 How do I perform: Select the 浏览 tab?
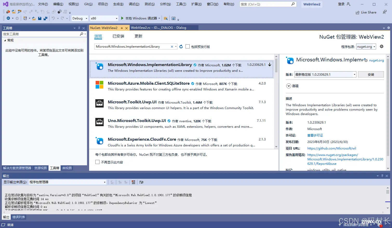pyautogui.click(x=98, y=36)
